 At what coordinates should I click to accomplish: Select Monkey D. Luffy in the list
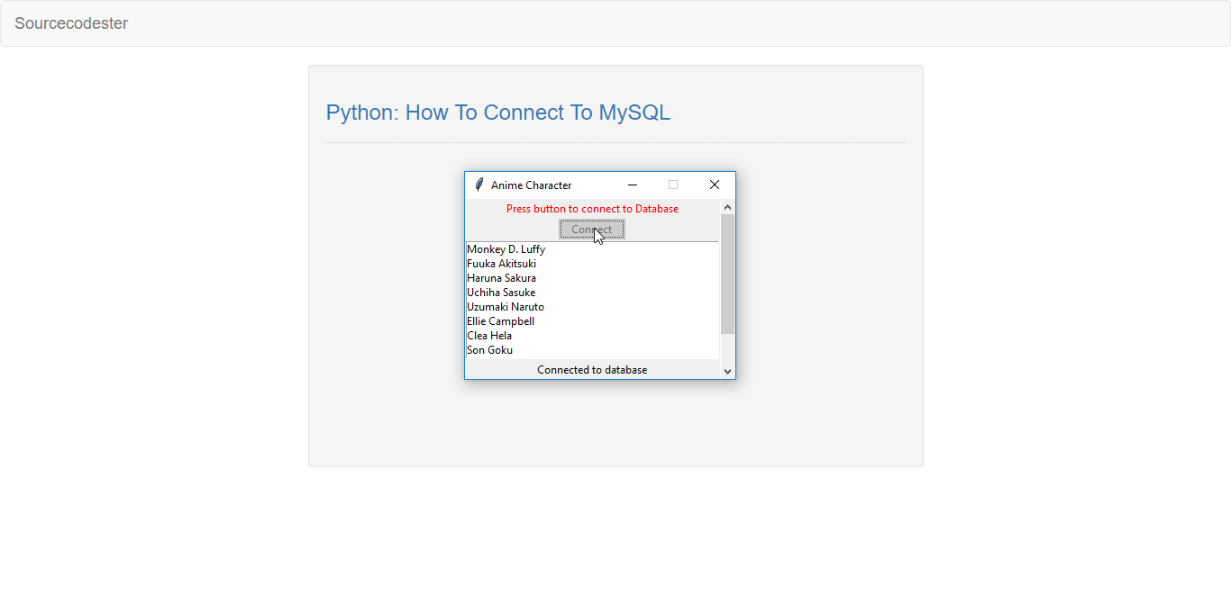[x=506, y=249]
